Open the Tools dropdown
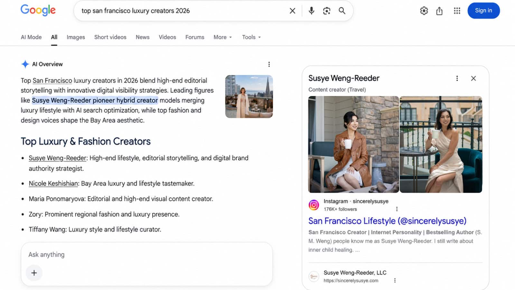The height and width of the screenshot is (290, 515). 251,37
